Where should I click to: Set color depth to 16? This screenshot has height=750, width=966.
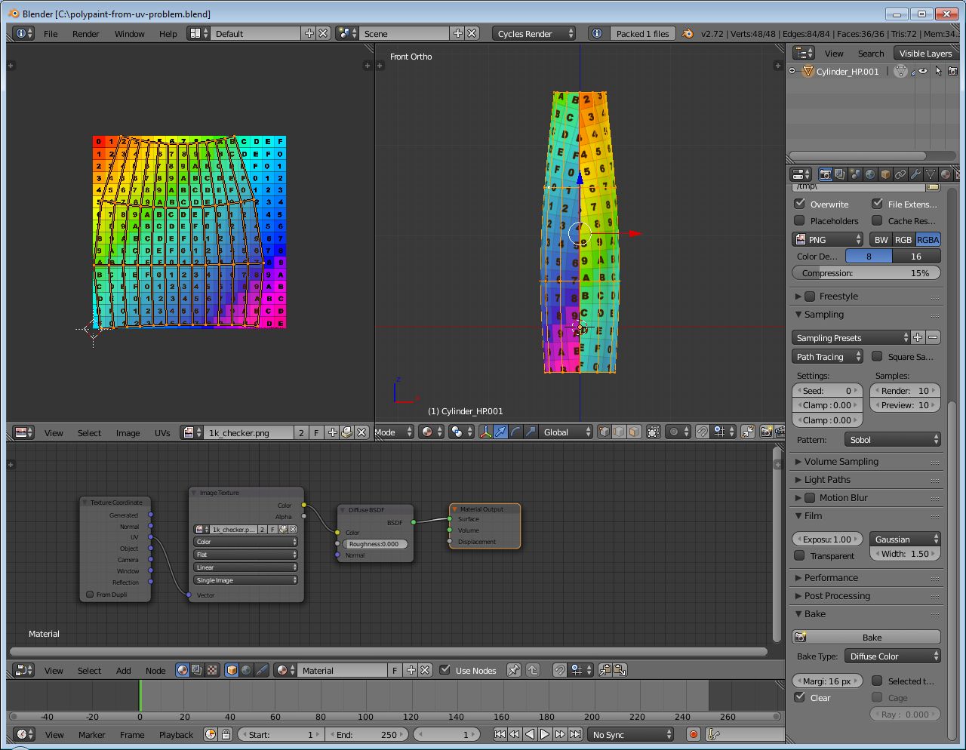point(916,256)
